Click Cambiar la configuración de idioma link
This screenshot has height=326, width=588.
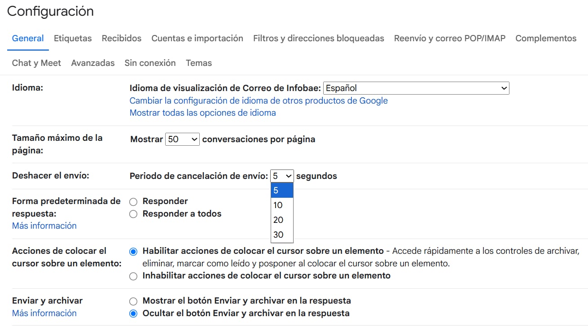click(x=259, y=101)
